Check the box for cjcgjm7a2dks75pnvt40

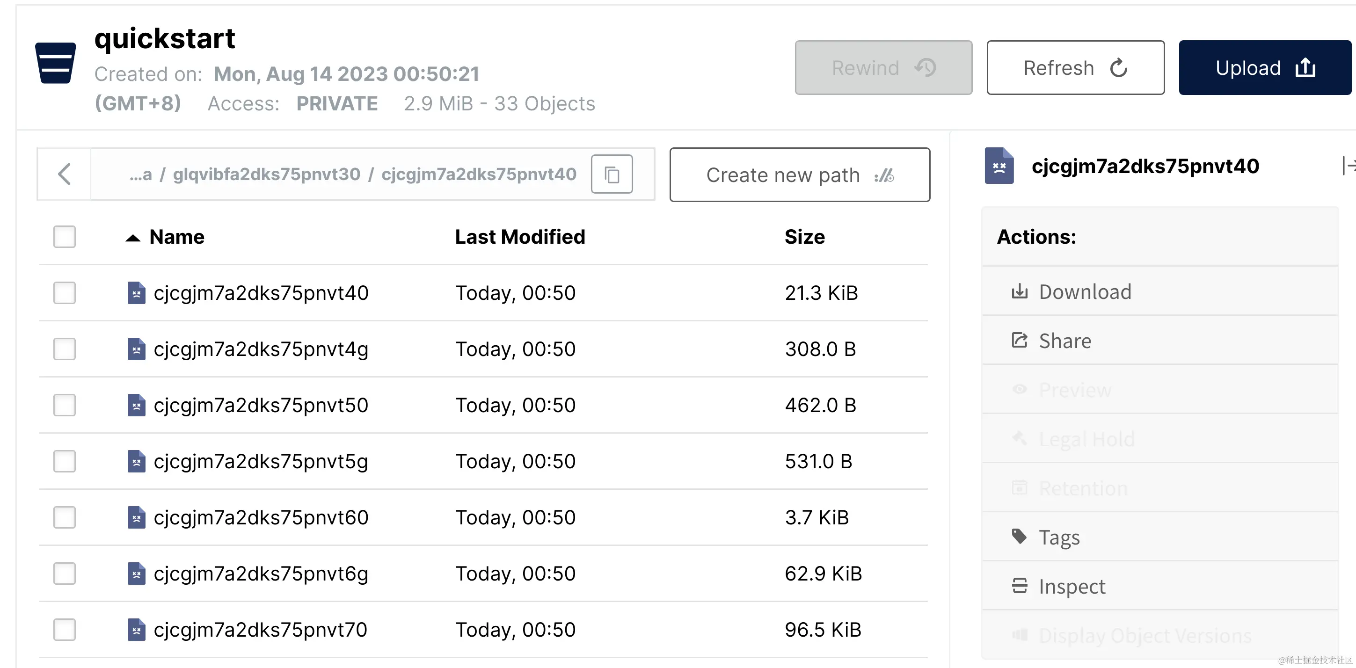click(x=64, y=293)
